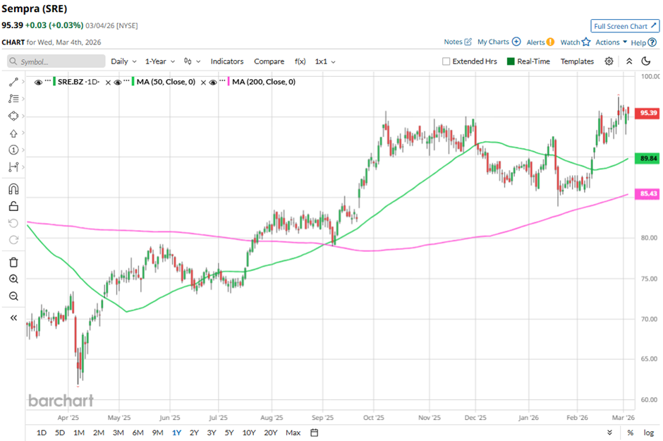Click the Symbol search input field
The height and width of the screenshot is (441, 663).
[x=56, y=61]
